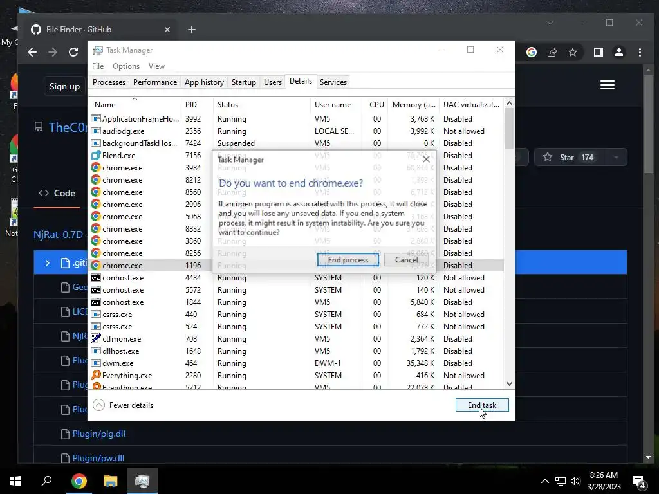Image resolution: width=659 pixels, height=494 pixels.
Task: Reload the GitHub page in Chrome
Action: point(73,52)
